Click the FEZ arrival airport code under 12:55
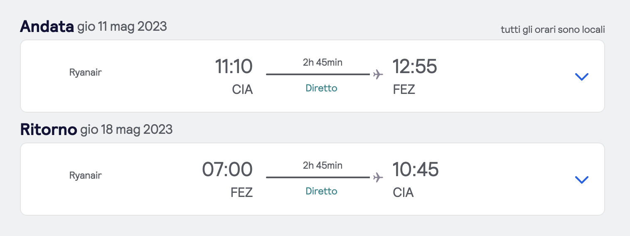This screenshot has height=236, width=630. pyautogui.click(x=404, y=89)
